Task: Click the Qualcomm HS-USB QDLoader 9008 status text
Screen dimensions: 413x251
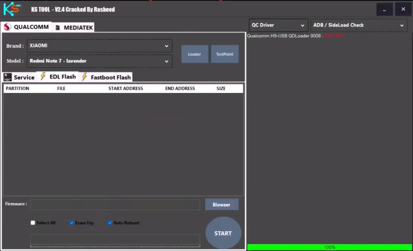Action: pyautogui.click(x=296, y=36)
